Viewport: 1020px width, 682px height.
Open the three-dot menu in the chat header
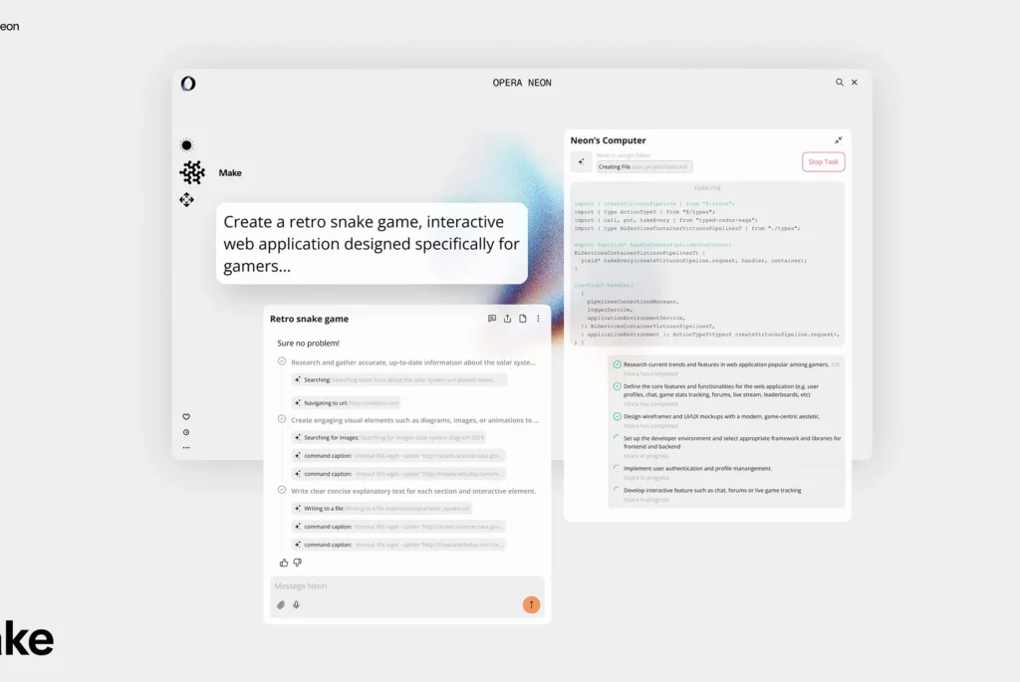537,319
